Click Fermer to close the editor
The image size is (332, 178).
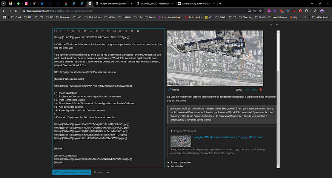[x=98, y=172]
